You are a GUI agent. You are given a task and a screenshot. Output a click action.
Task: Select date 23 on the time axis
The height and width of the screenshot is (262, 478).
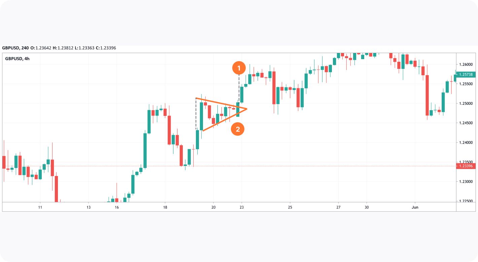click(x=241, y=207)
